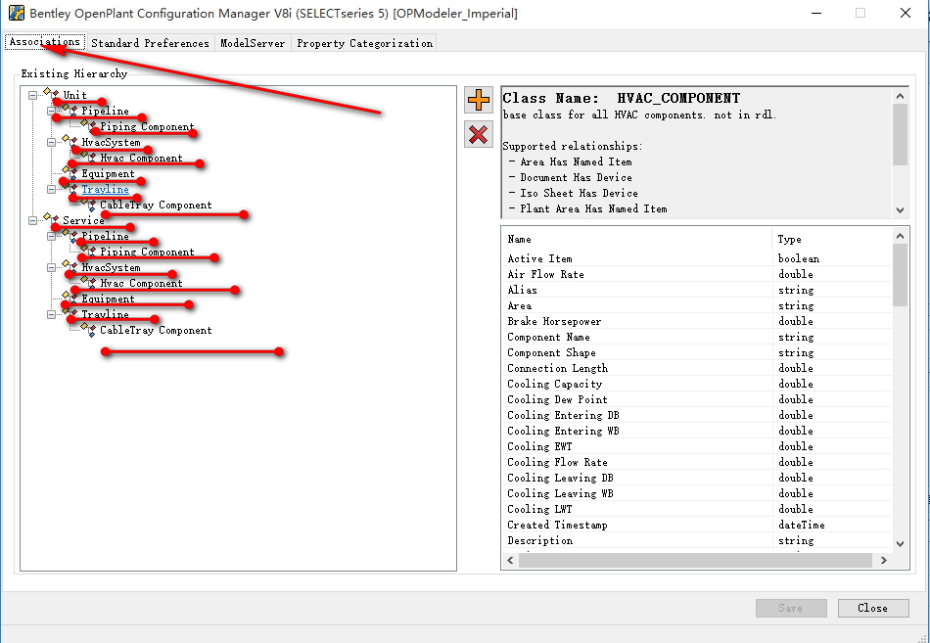930x643 pixels.
Task: Select CableTray Component under Service
Action: pos(156,330)
